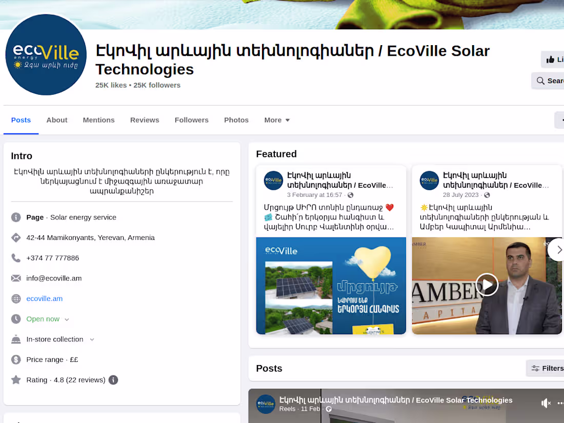This screenshot has width=564, height=423.
Task: Click the star icon next to the 4.8 rating
Action: (x=16, y=379)
